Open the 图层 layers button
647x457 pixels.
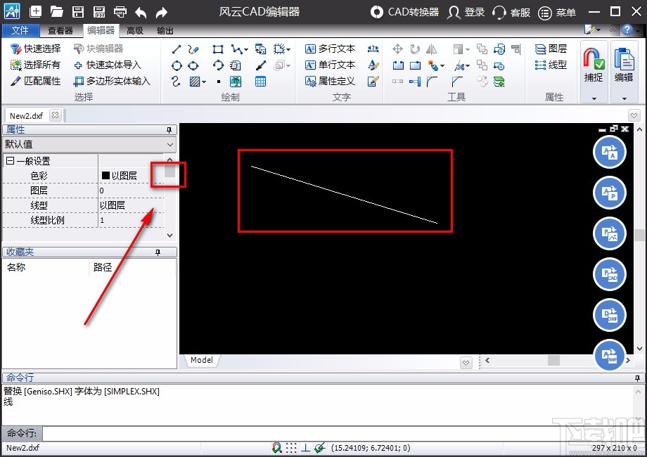(x=551, y=49)
